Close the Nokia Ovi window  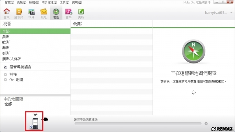click(230, 2)
